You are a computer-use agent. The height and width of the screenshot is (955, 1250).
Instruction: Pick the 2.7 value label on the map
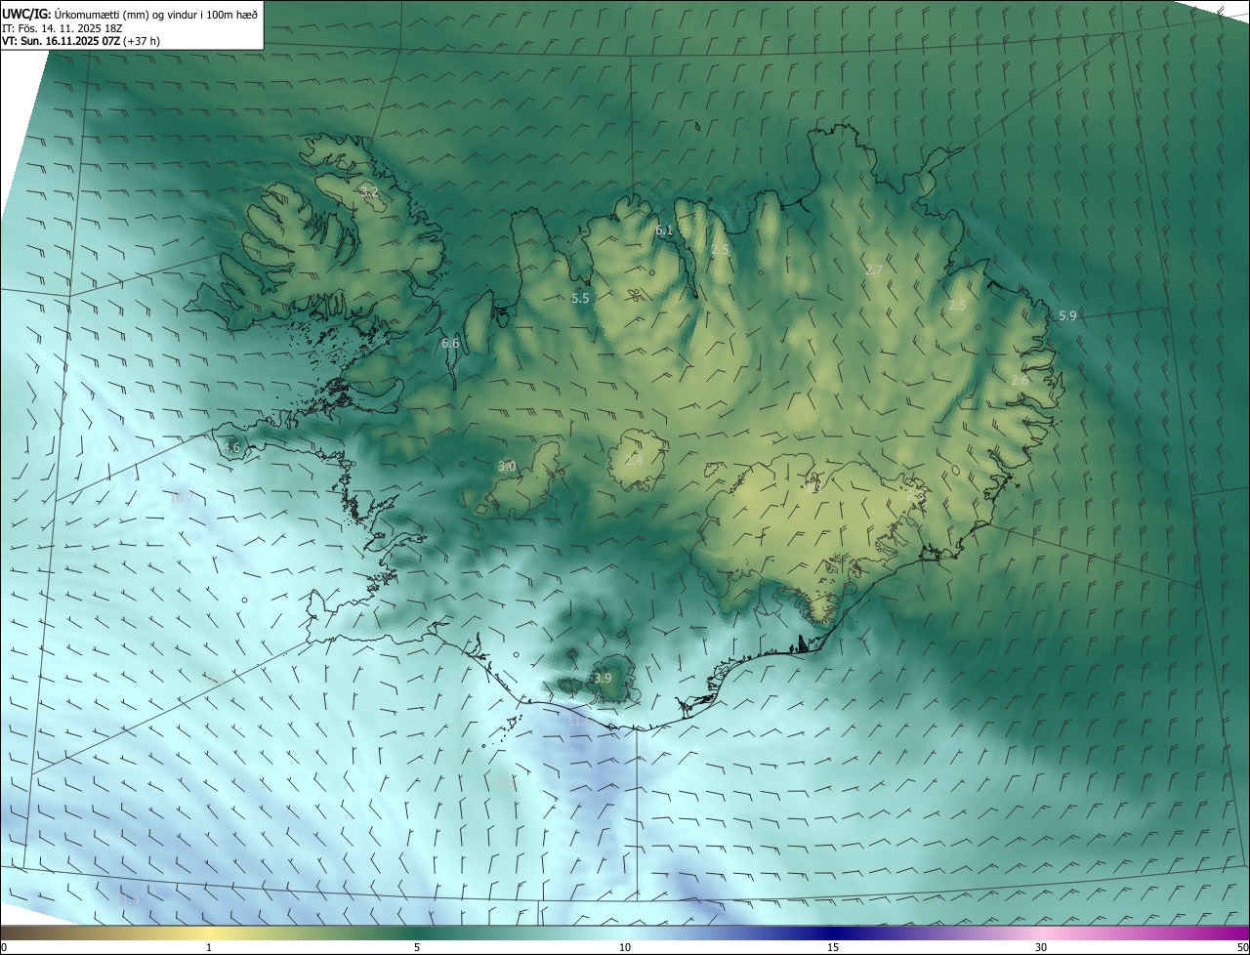tap(874, 270)
